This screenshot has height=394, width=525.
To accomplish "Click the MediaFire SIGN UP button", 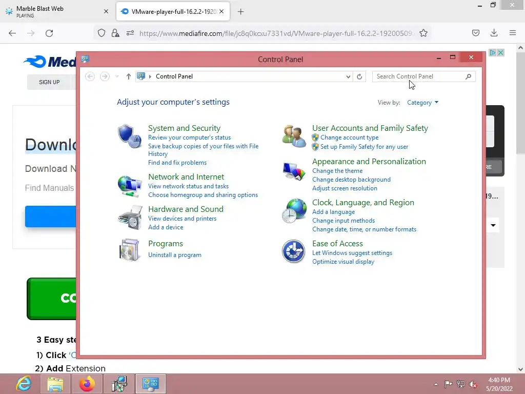I will [49, 82].
